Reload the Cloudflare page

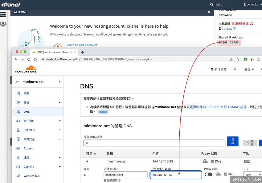click(x=29, y=59)
